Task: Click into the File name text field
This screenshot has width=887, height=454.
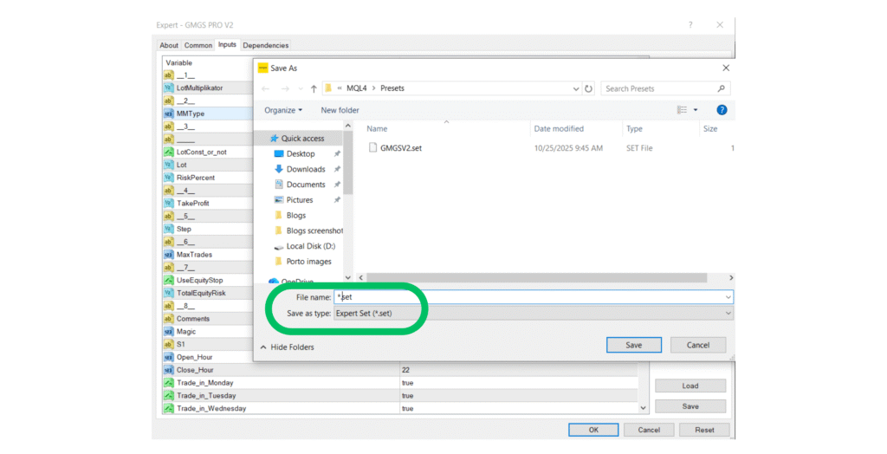Action: coord(528,296)
